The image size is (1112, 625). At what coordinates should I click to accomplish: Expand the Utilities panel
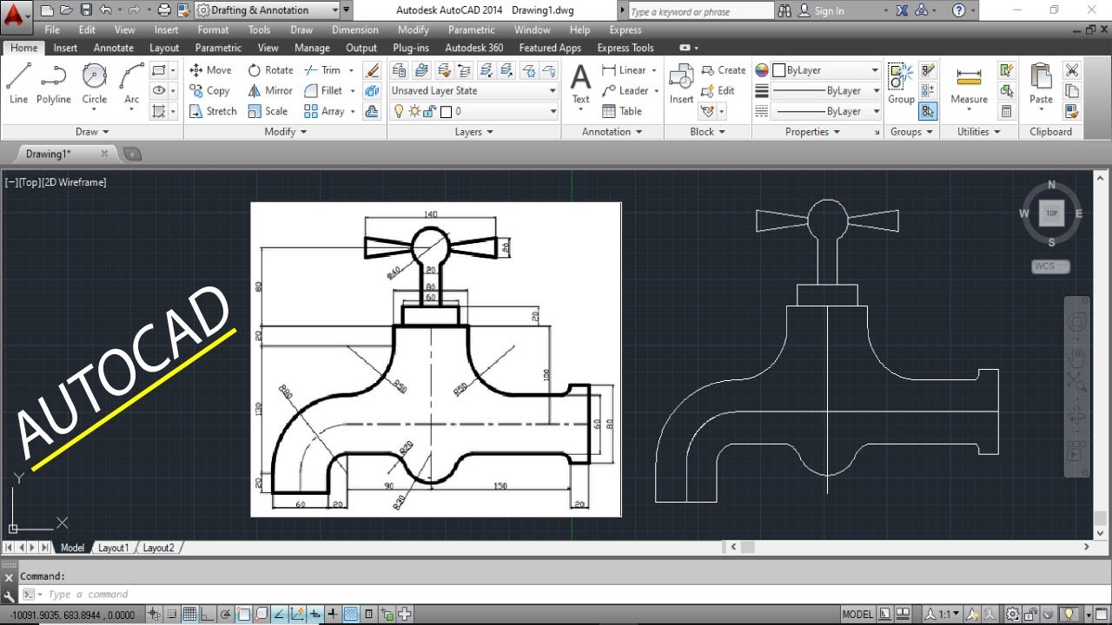tap(979, 132)
